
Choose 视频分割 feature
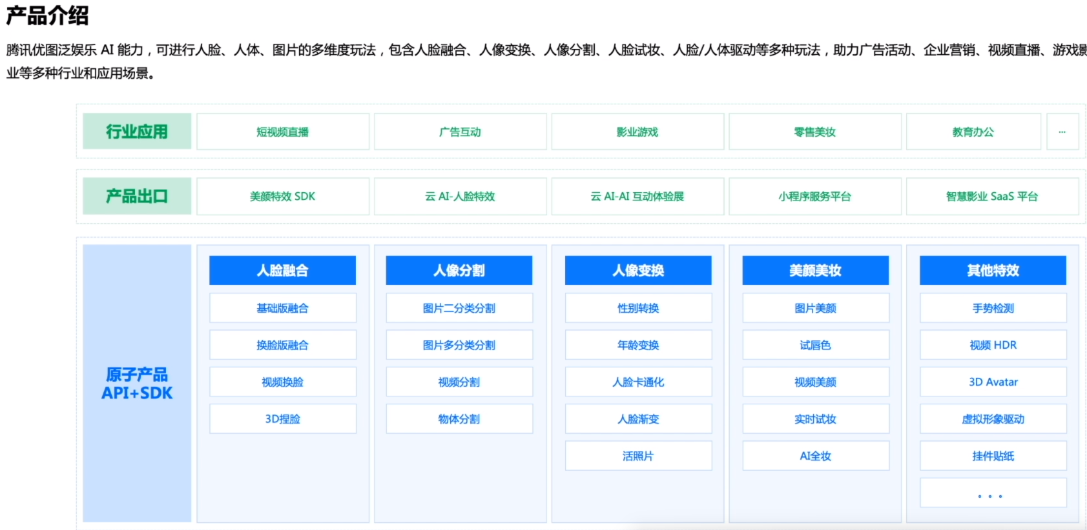[459, 382]
